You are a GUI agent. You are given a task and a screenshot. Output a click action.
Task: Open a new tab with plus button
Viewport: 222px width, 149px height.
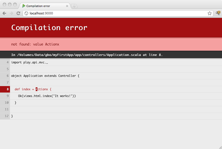tap(74, 6)
